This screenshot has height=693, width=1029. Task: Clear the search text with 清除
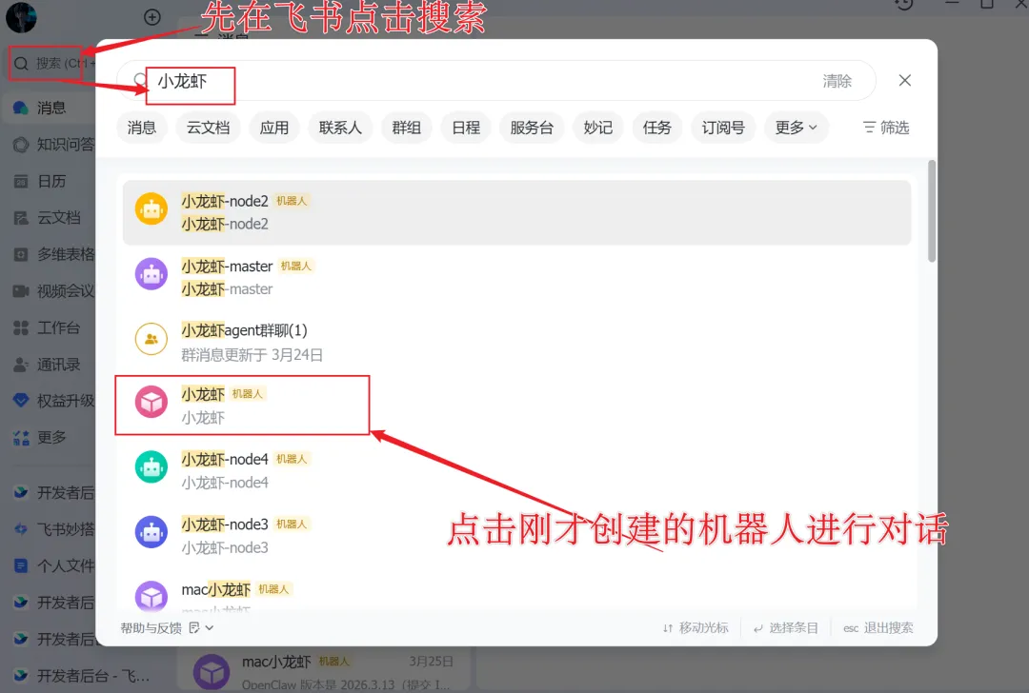click(x=837, y=81)
